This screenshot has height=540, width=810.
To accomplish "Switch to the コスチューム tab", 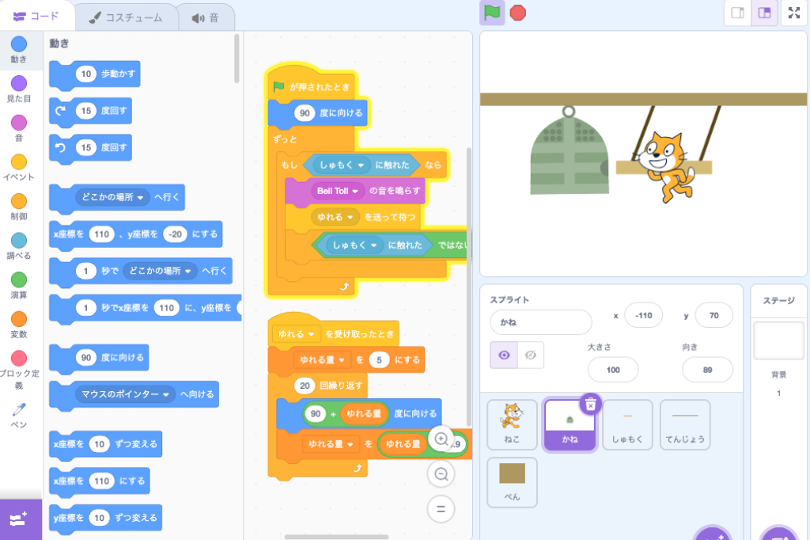I will coord(125,17).
